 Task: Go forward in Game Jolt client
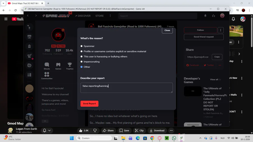click(36, 16)
